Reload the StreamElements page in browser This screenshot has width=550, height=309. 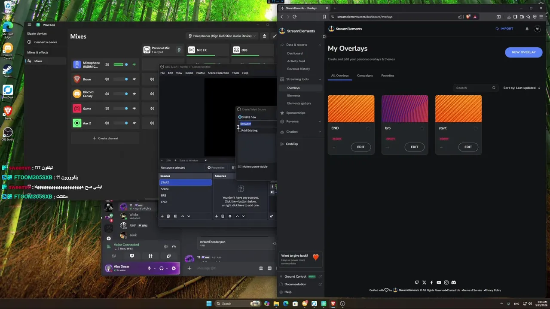click(294, 17)
